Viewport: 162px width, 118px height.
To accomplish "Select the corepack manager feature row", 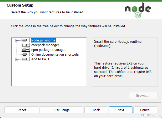I will click(x=45, y=45).
